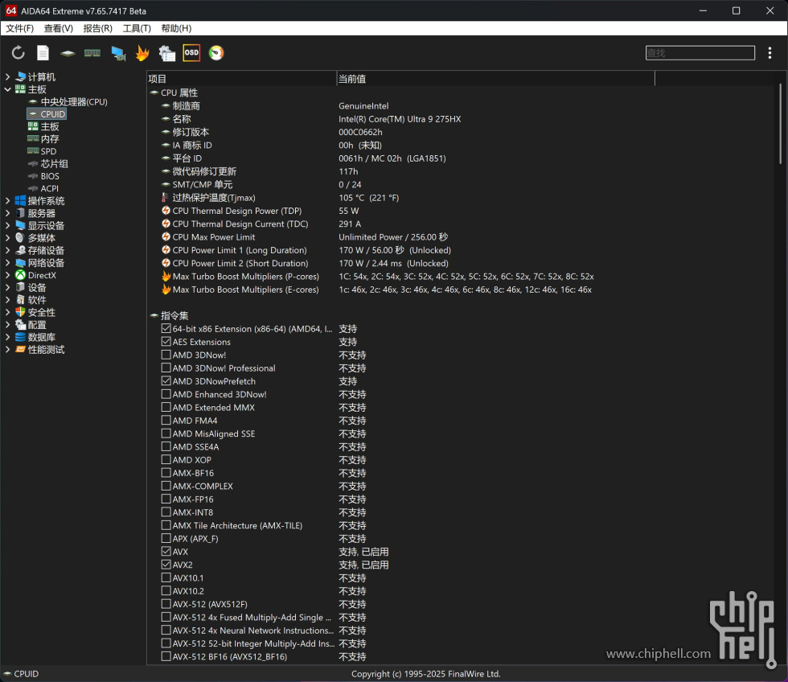
Task: Select the ACPI tree item
Action: 43,188
